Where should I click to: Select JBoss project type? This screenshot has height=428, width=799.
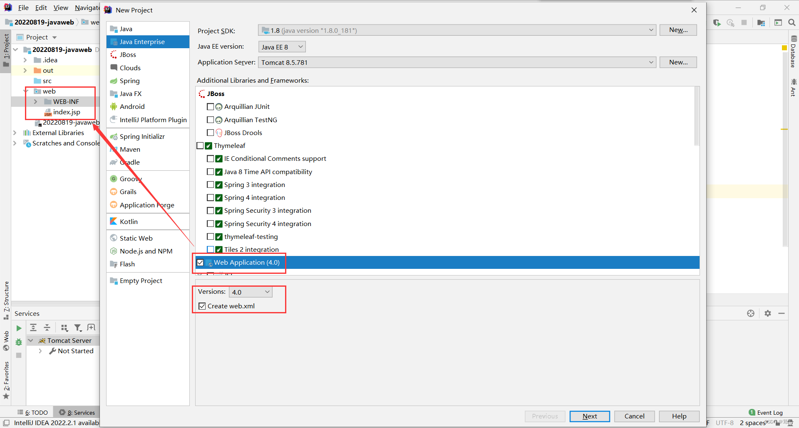148,54
